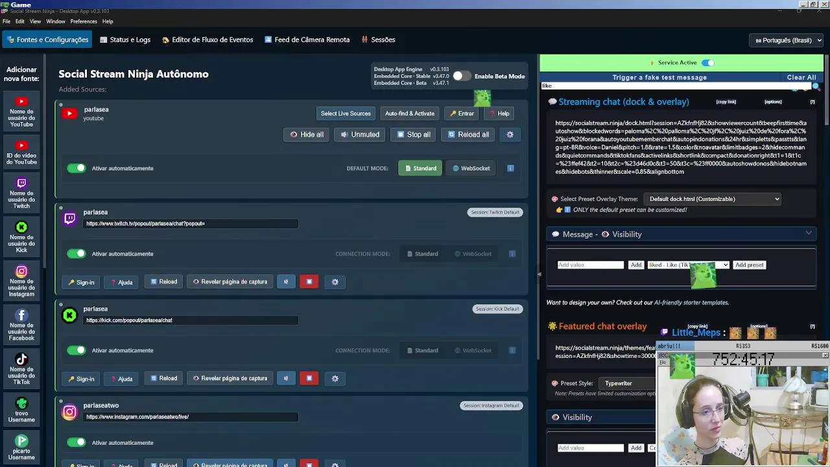Open Select Preset Overlay Theme dropdown

pyautogui.click(x=712, y=199)
